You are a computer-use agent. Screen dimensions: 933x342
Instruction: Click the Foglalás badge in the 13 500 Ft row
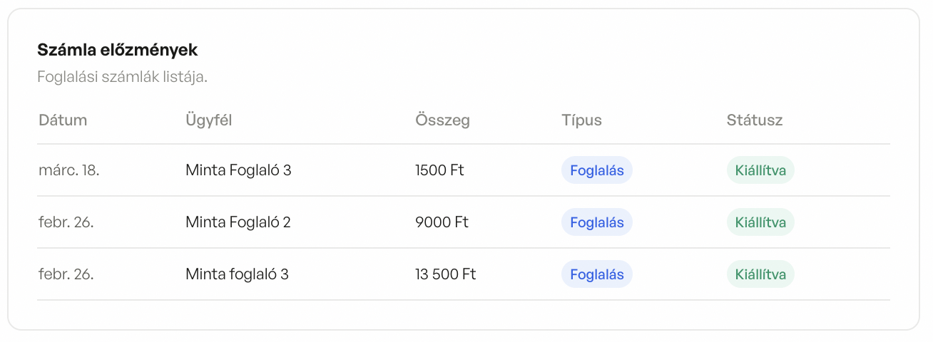tap(596, 274)
